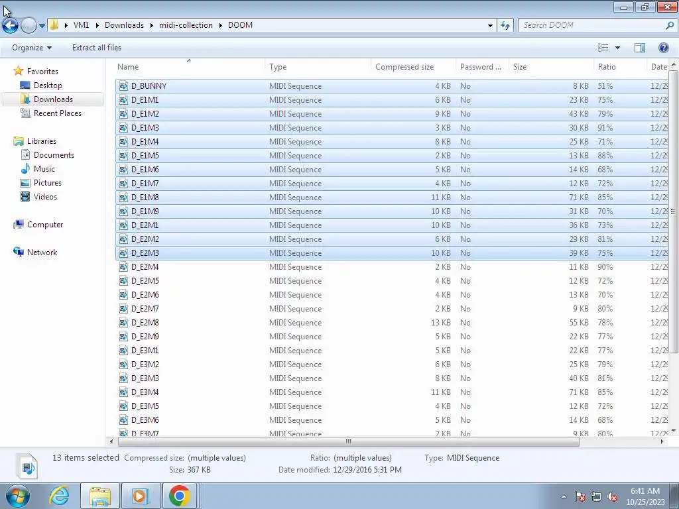Click the D_E1M8 file icon

coord(123,197)
